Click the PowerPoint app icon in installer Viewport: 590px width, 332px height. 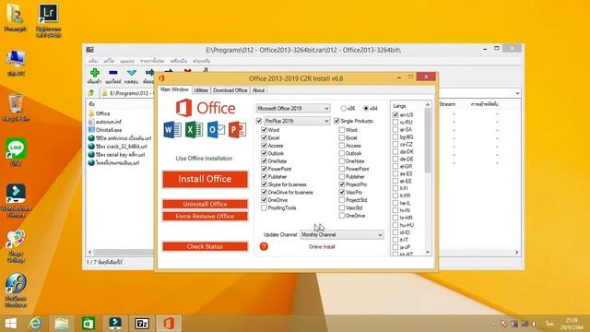tap(237, 130)
